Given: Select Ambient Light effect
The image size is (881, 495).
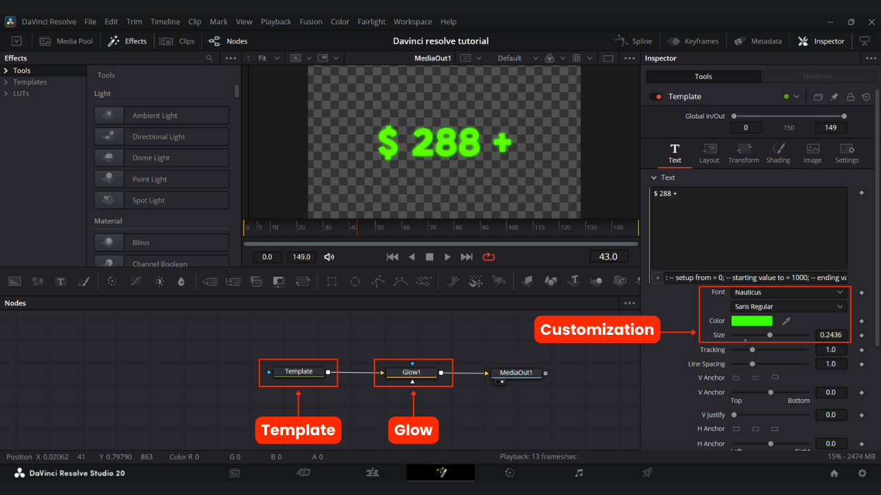Looking at the screenshot, I should click(x=162, y=115).
